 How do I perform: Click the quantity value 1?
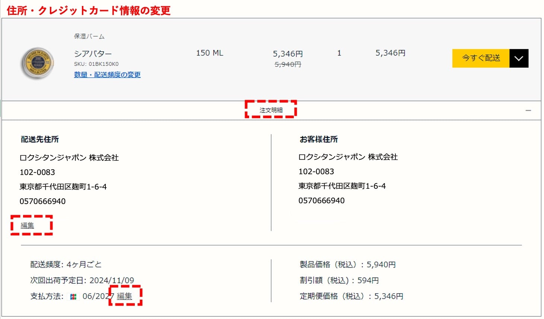coord(339,53)
